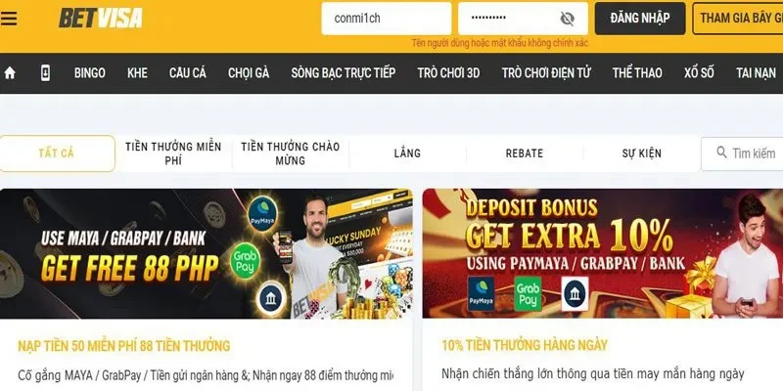Click the password input field

[523, 19]
